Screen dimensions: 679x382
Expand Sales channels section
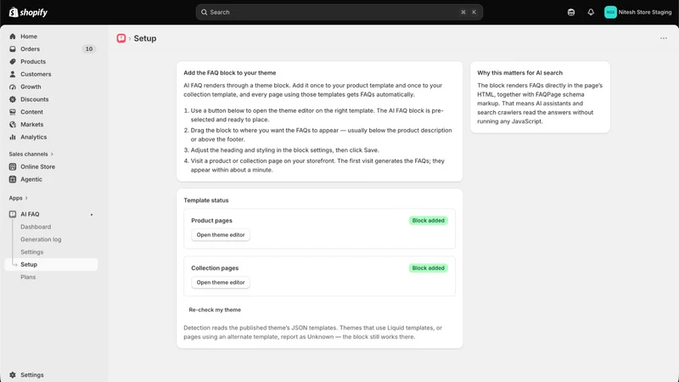click(x=31, y=154)
